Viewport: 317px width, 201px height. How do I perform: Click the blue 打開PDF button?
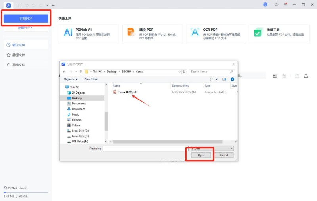(x=26, y=19)
